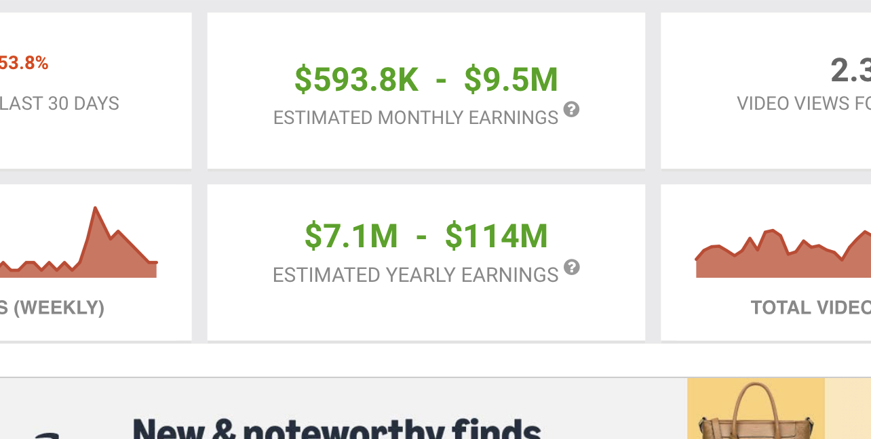Click the red 53.8% percentage figure
This screenshot has width=871, height=439.
(24, 64)
